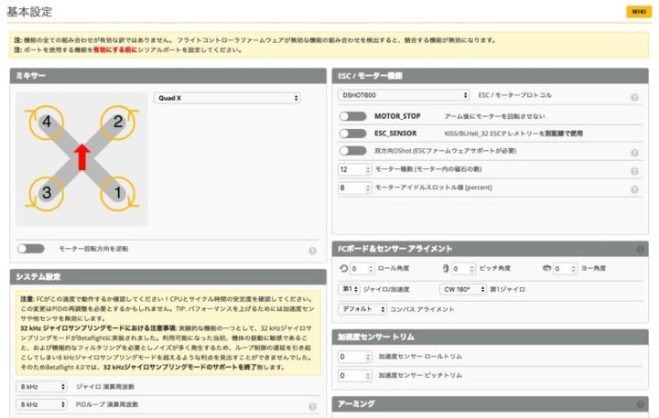Click the help icon for モーター極数
Viewport: 659px width, 418px height.
634,171
